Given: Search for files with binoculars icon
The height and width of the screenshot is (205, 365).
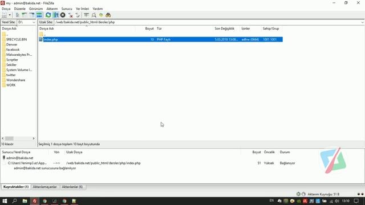Looking at the screenshot, I should pyautogui.click(x=108, y=15).
